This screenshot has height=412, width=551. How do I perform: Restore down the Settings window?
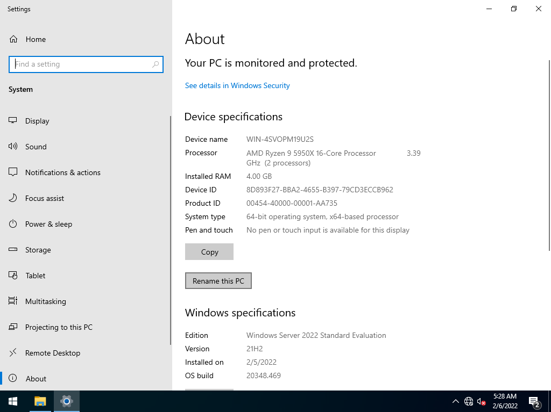click(x=514, y=9)
